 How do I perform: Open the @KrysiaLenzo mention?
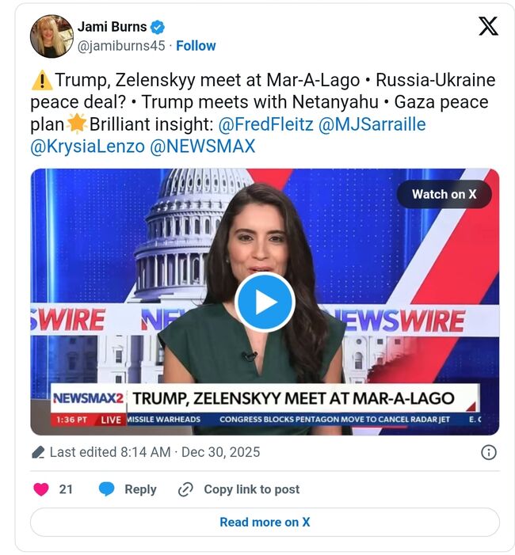(x=87, y=146)
